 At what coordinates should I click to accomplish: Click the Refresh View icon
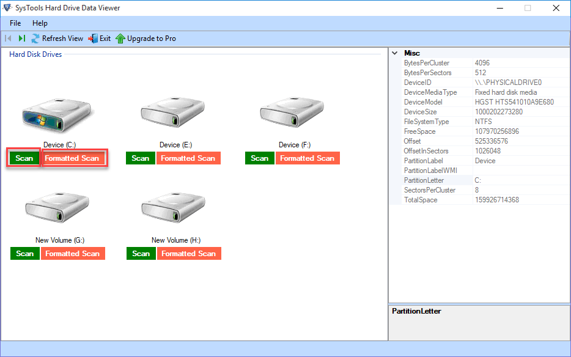tap(35, 39)
